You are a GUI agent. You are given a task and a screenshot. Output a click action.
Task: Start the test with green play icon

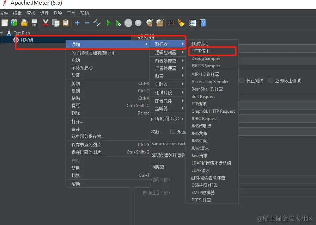[109, 23]
